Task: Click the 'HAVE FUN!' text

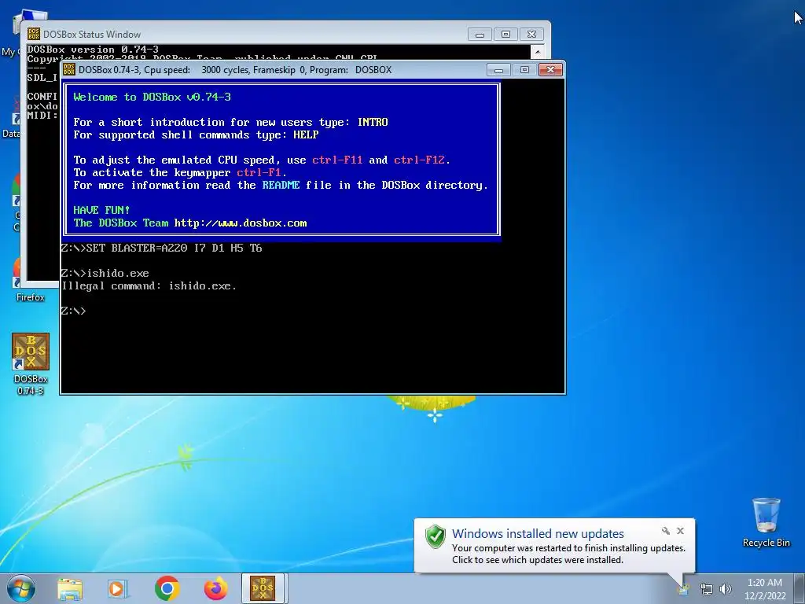Action: pyautogui.click(x=101, y=210)
